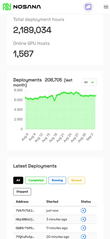Select the All deployments filter
Screen dimensions: 110x239
coord(18,180)
